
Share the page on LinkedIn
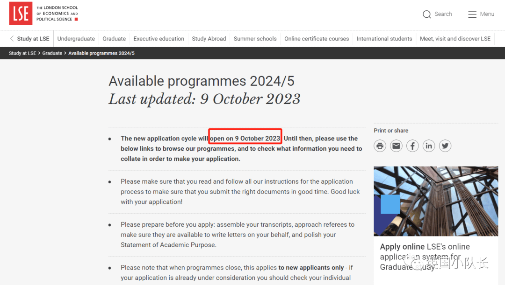pos(429,146)
